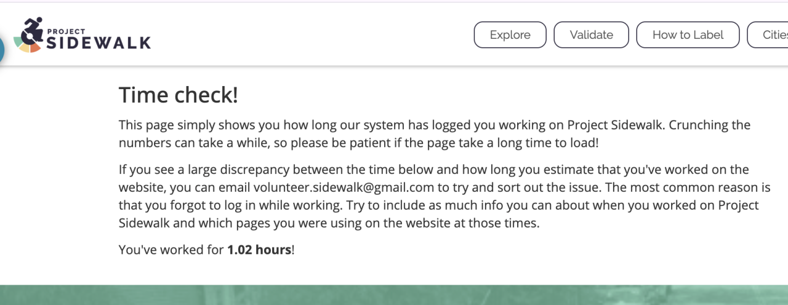Viewport: 788px width, 305px height.
Task: Click the bold "1.02 hours" value
Action: point(259,250)
